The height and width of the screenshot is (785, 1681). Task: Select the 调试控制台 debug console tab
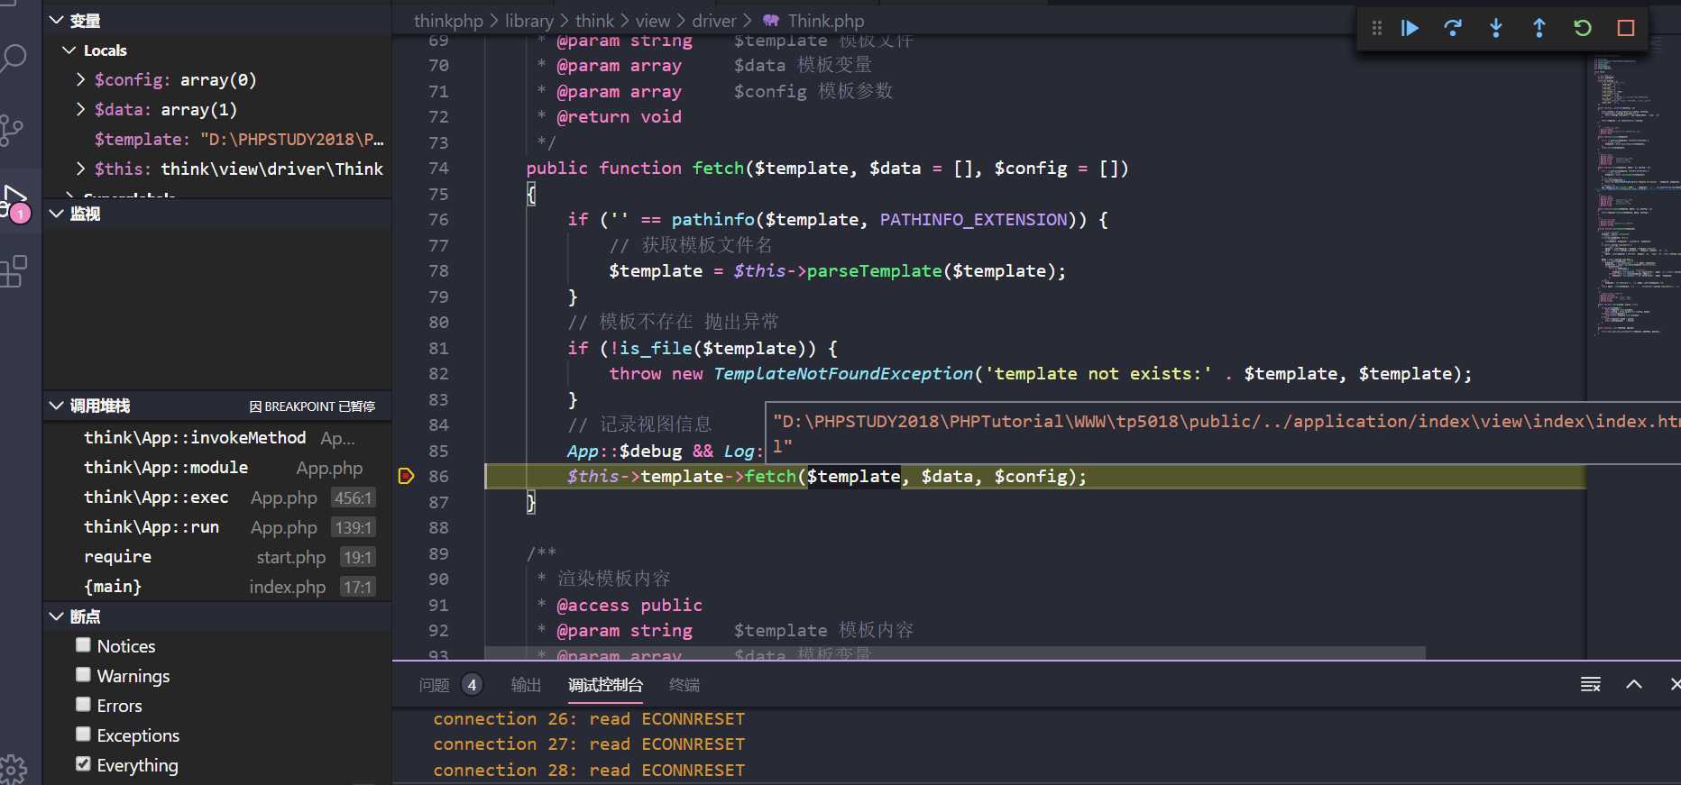[605, 685]
